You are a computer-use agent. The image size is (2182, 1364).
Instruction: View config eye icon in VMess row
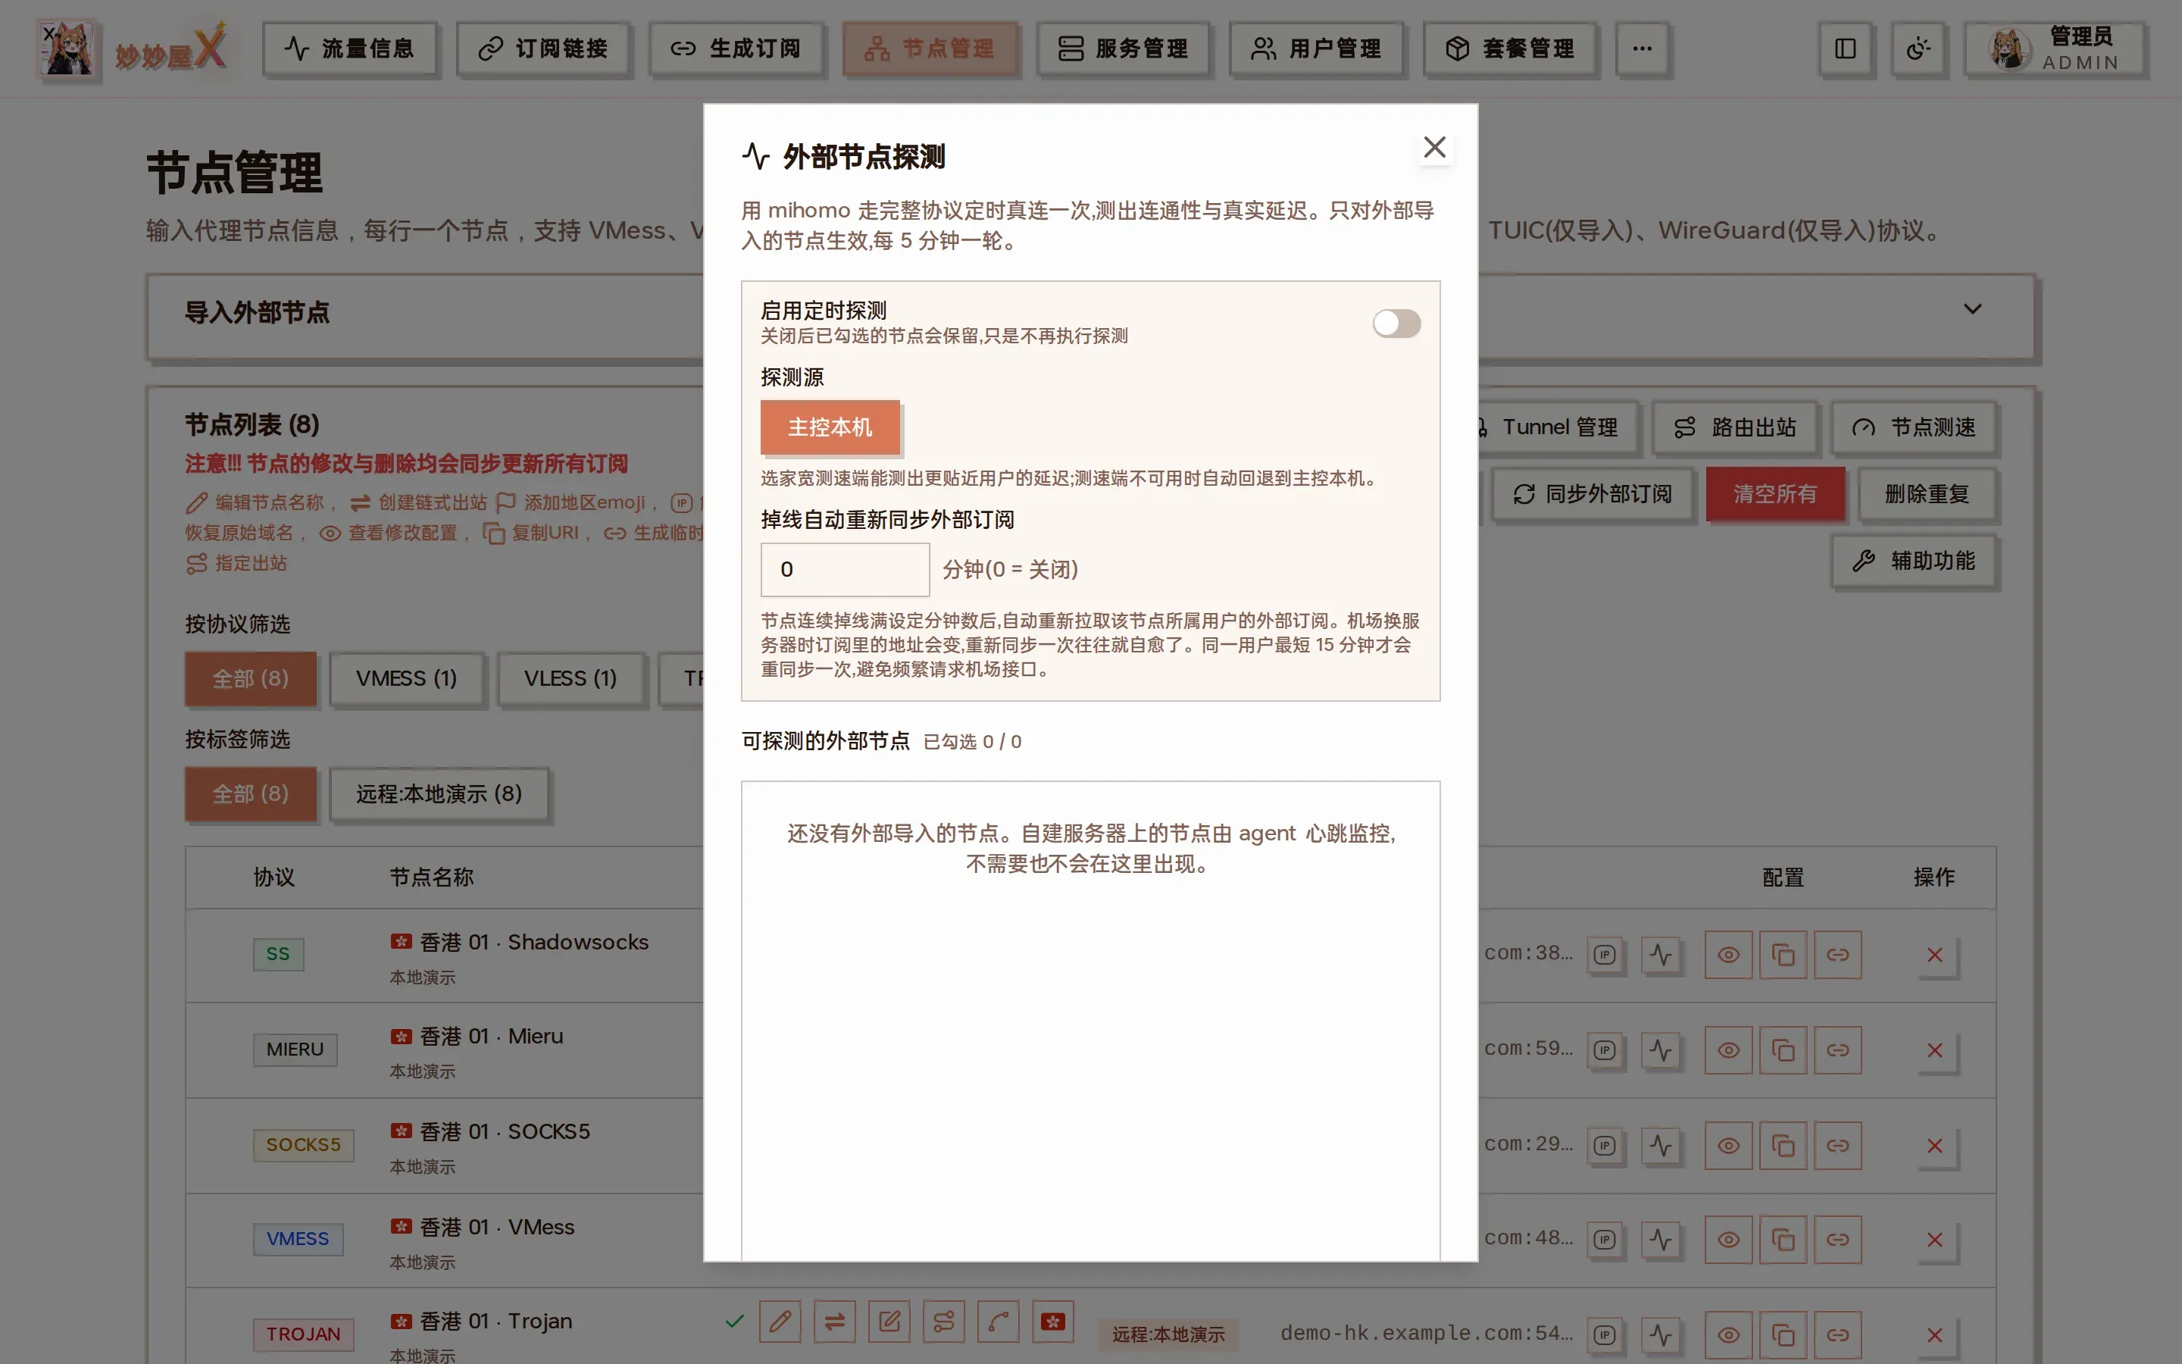tap(1727, 1240)
